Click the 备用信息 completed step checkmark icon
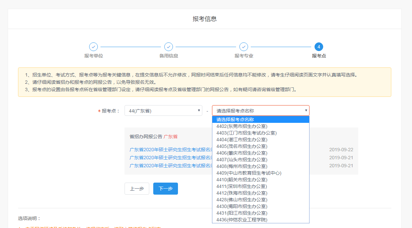Screen dimensions: 412x228 click(x=169, y=47)
